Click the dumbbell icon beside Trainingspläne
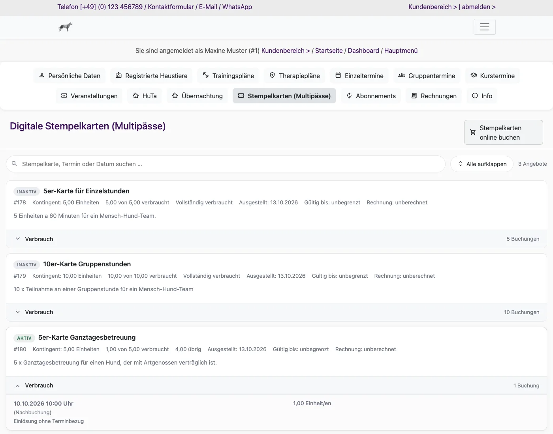The image size is (553, 434). 205,75
